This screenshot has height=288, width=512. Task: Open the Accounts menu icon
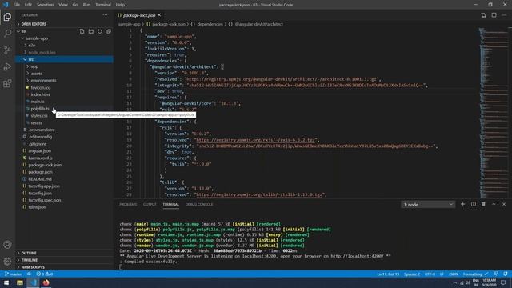[x=7, y=245]
